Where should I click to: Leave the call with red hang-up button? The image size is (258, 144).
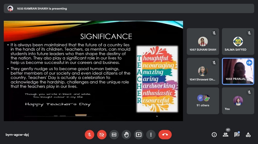[x=165, y=135]
